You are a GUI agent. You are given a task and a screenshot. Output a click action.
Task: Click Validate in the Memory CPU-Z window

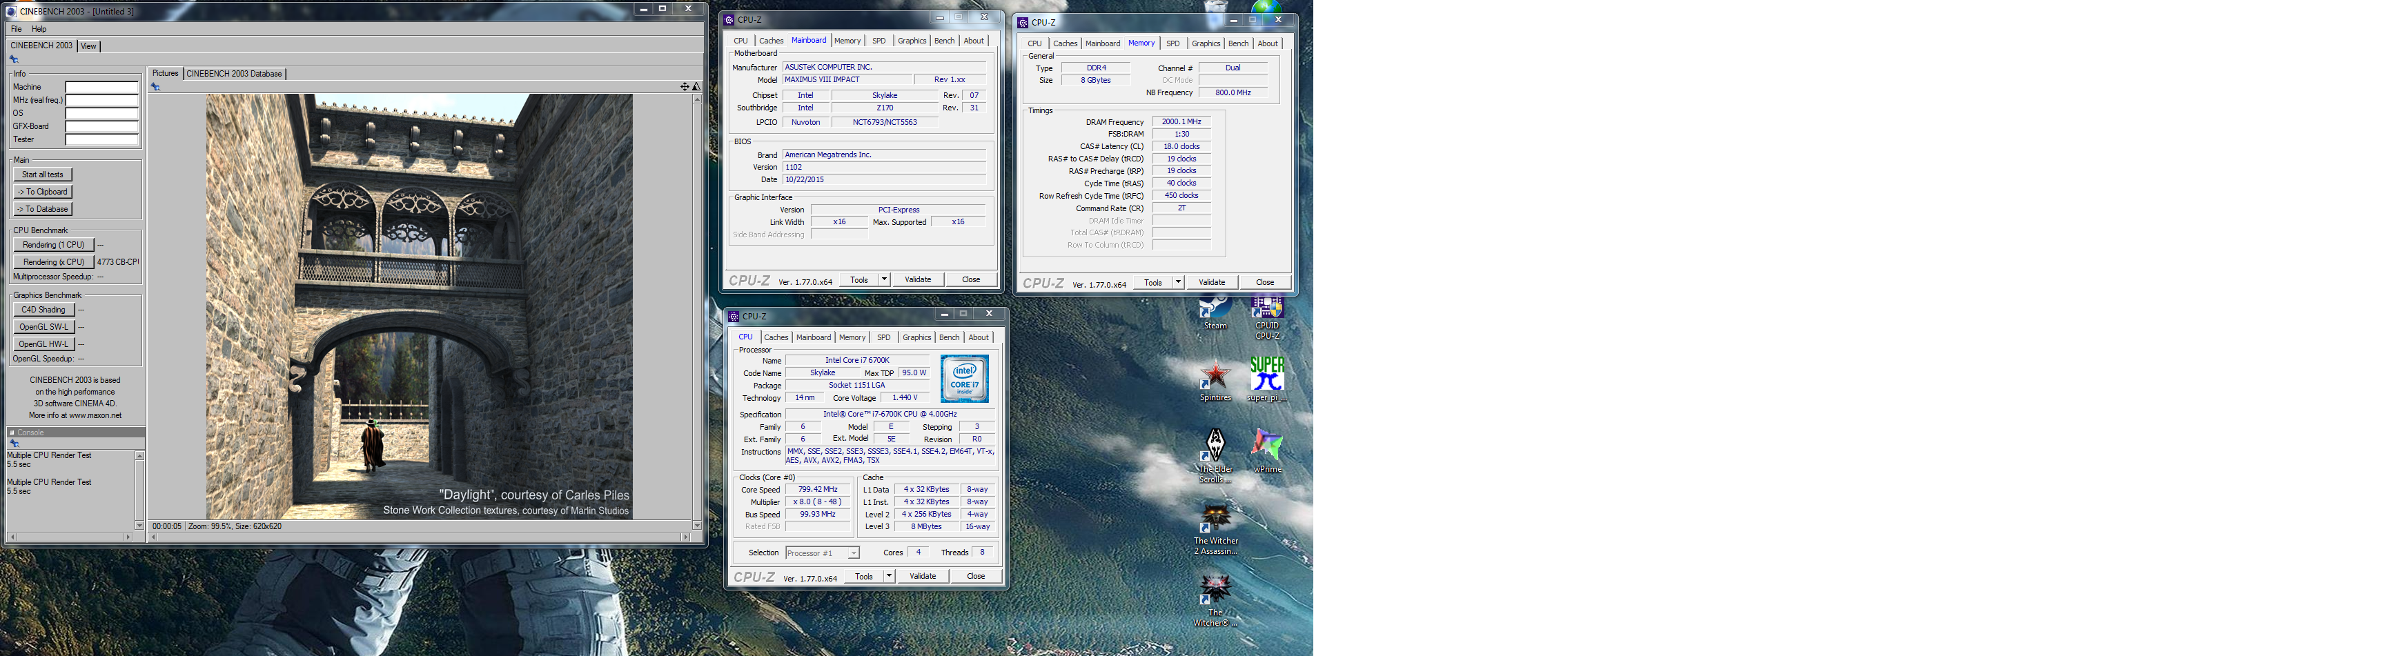pos(1211,282)
